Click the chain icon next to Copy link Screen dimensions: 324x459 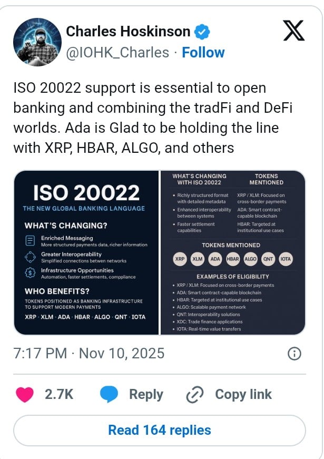click(194, 394)
